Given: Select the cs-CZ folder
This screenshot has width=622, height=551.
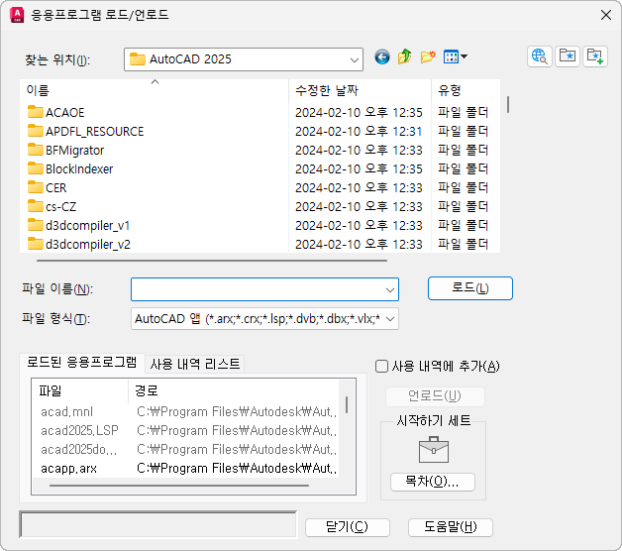Looking at the screenshot, I should 52,206.
